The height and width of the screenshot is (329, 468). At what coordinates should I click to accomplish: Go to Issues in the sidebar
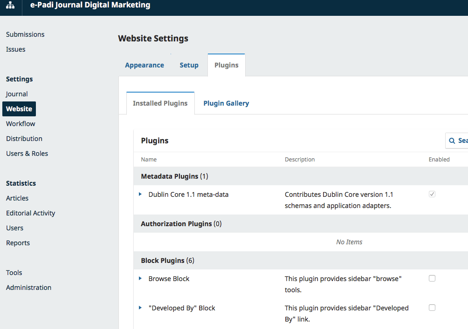click(16, 49)
